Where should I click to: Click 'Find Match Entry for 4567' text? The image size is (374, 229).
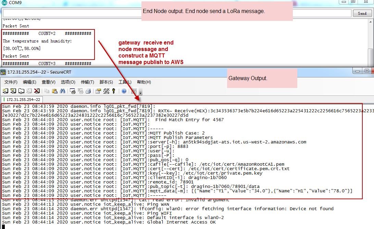tap(189, 120)
